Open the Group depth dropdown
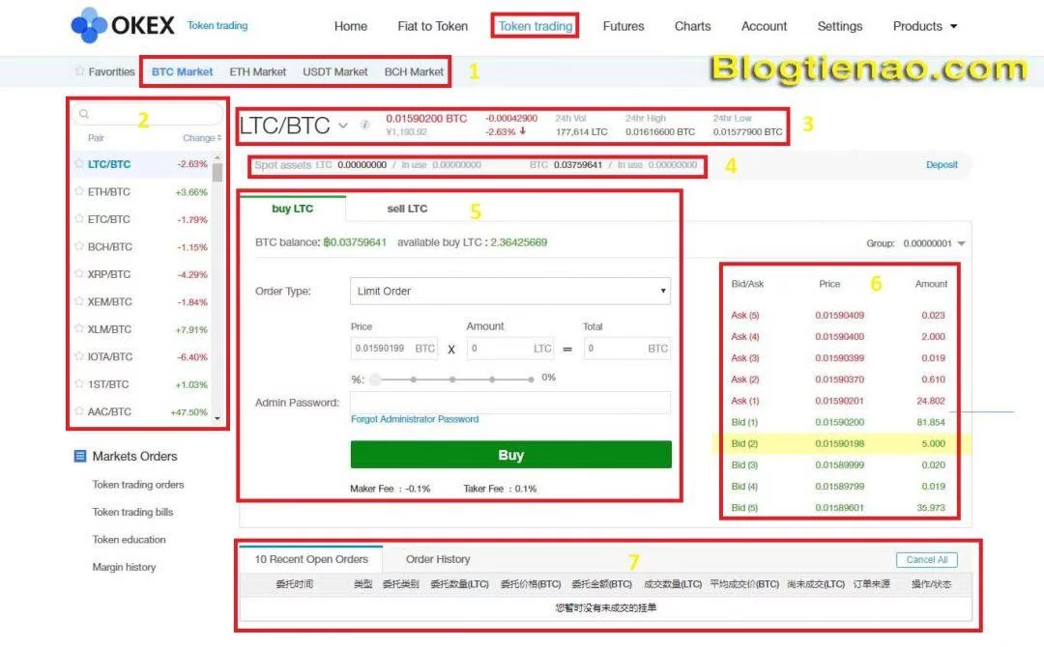Screen dimensions: 1044x647 click(x=934, y=243)
